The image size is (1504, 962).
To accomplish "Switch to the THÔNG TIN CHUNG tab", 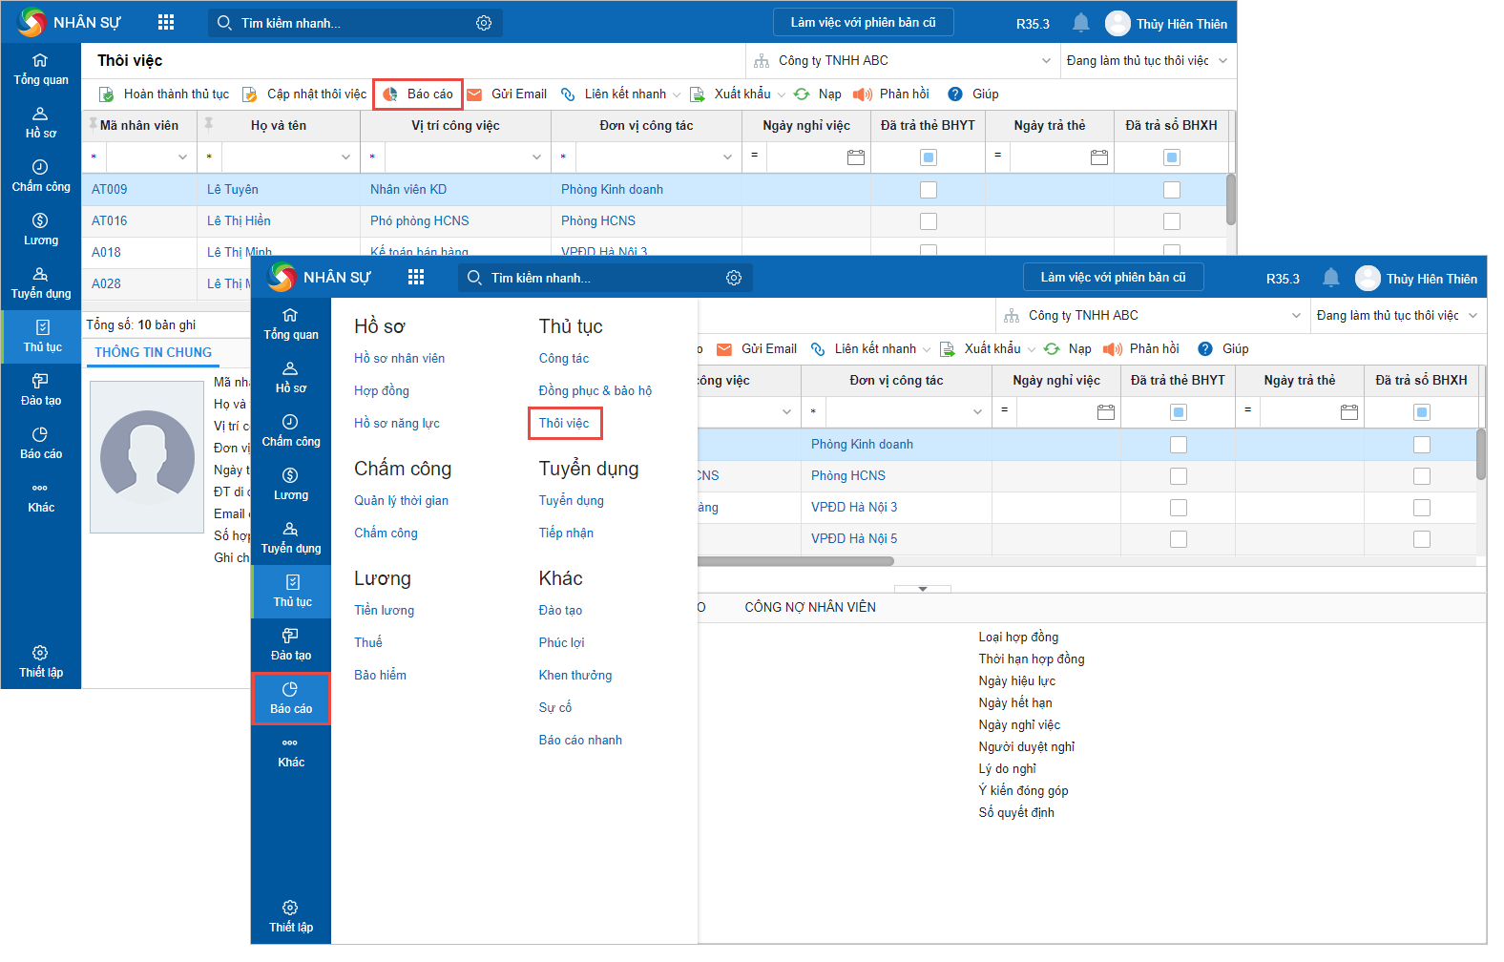I will (153, 352).
